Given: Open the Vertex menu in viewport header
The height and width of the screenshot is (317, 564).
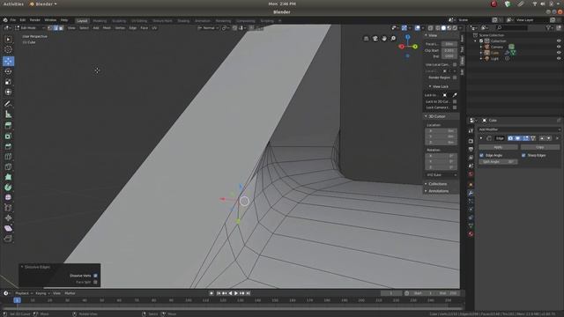Looking at the screenshot, I should (120, 27).
